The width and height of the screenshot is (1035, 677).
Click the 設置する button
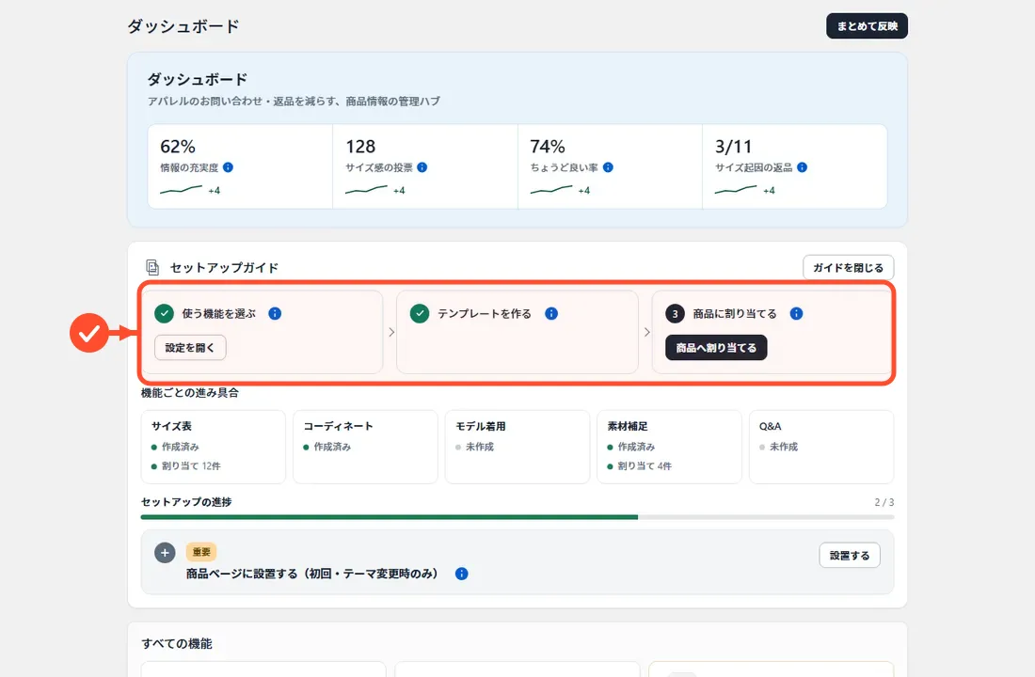pyautogui.click(x=850, y=556)
